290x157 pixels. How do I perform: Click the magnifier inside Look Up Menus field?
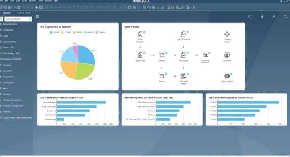click(x=30, y=19)
